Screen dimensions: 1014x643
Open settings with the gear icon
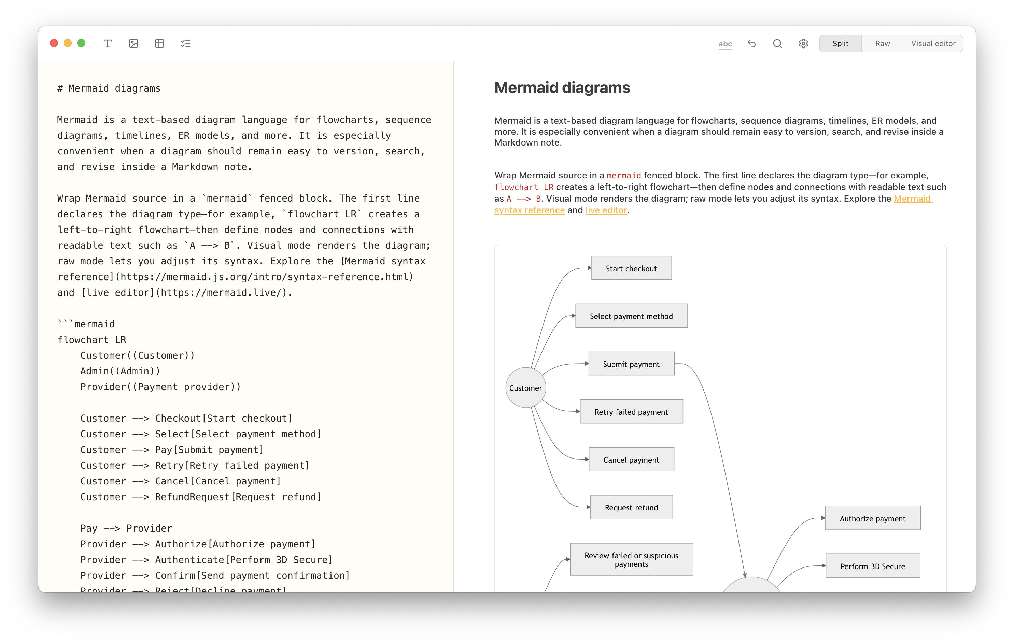click(803, 43)
